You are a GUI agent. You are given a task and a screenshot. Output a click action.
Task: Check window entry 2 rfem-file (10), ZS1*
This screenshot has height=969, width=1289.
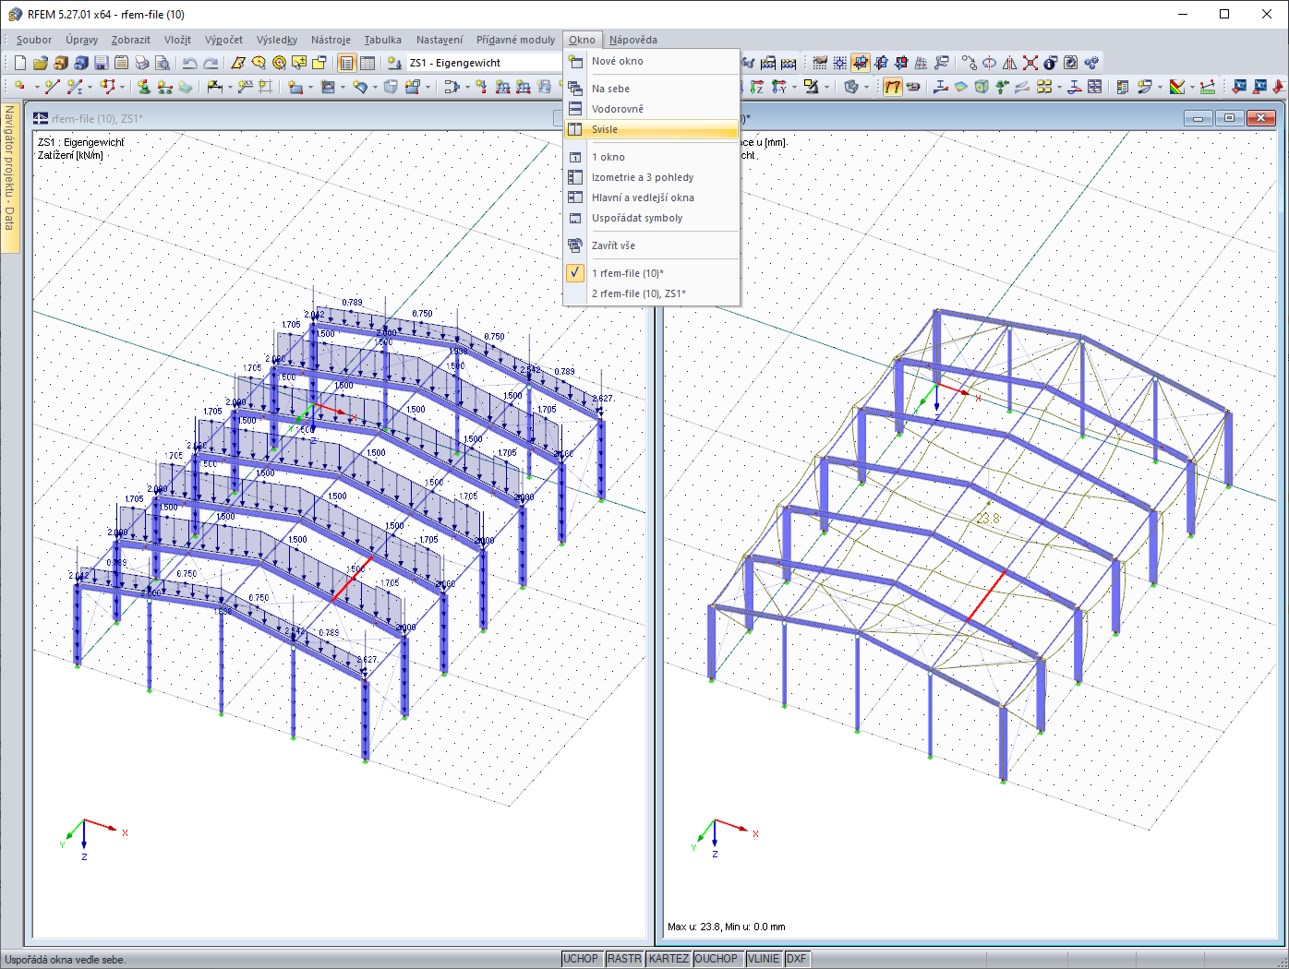[638, 293]
